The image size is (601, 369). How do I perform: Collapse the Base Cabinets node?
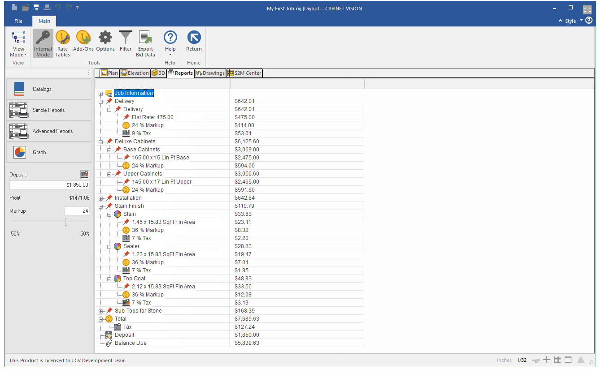pos(109,150)
